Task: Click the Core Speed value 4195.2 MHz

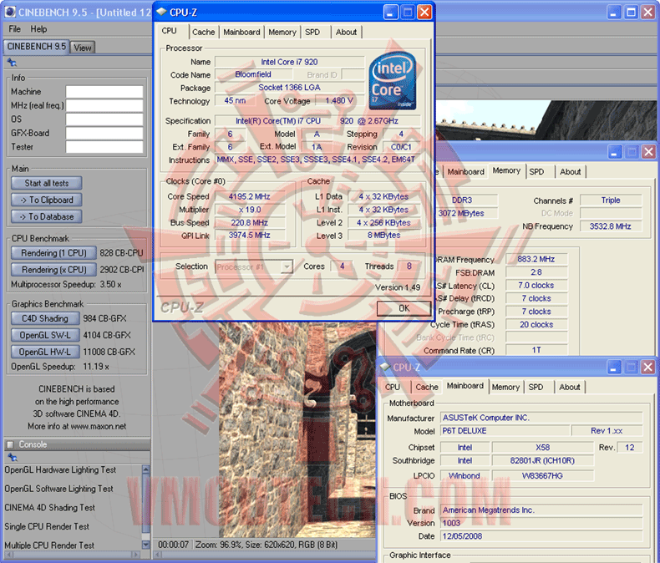Action: (249, 196)
